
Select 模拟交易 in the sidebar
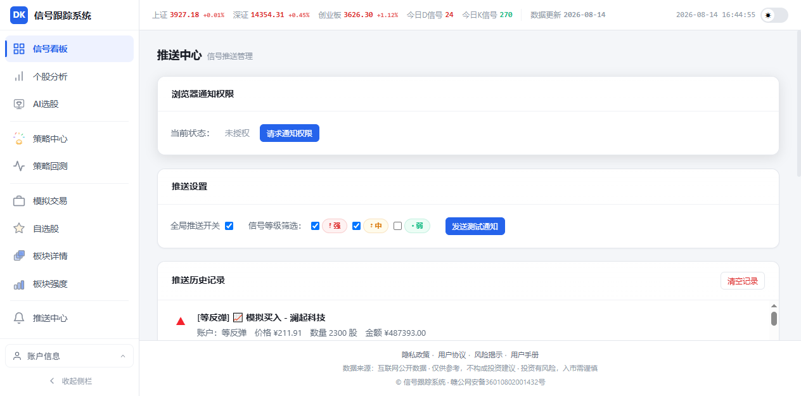point(70,201)
